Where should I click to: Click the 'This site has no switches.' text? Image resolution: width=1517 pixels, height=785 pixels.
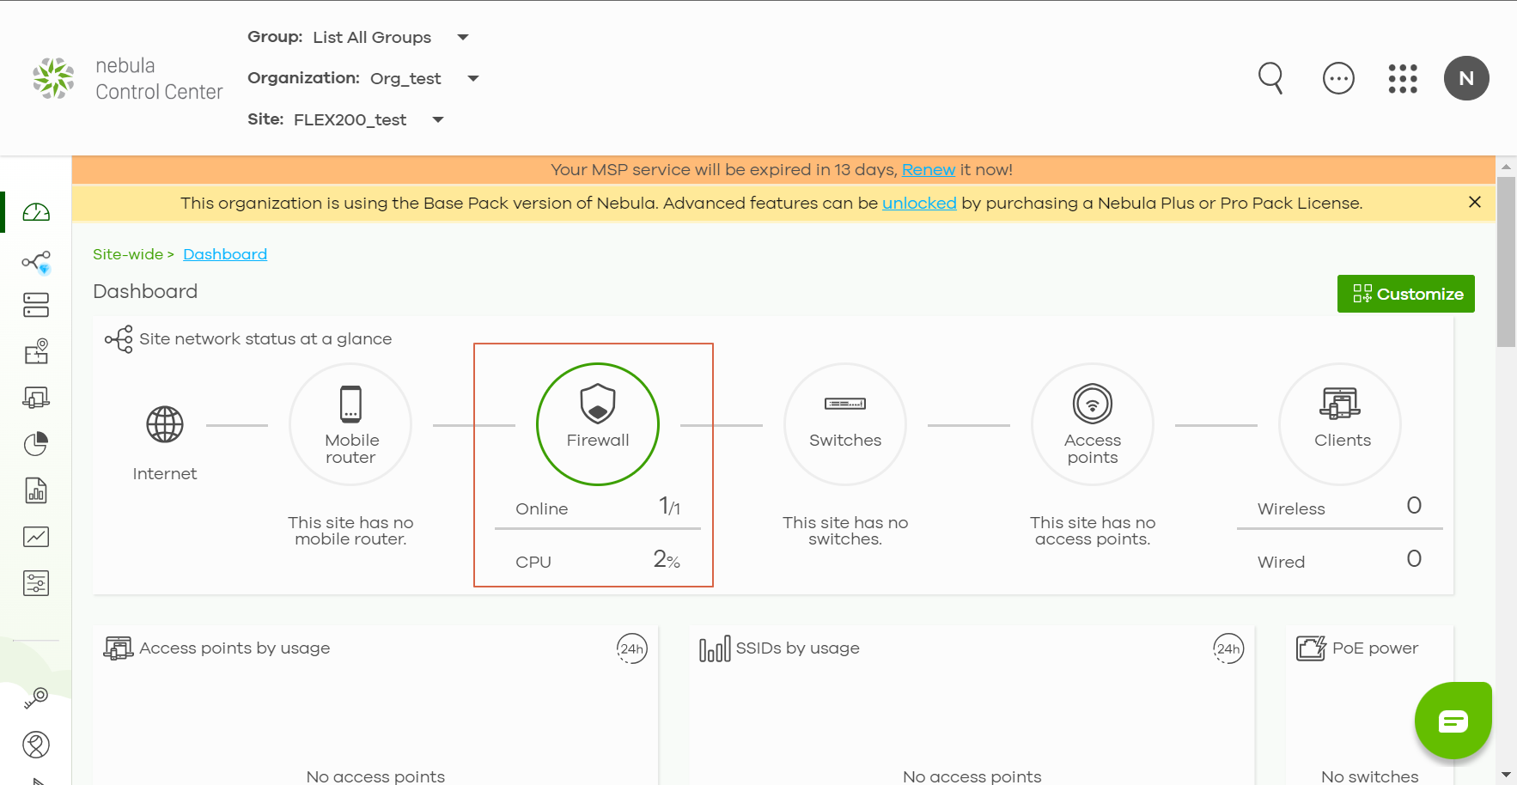point(845,531)
